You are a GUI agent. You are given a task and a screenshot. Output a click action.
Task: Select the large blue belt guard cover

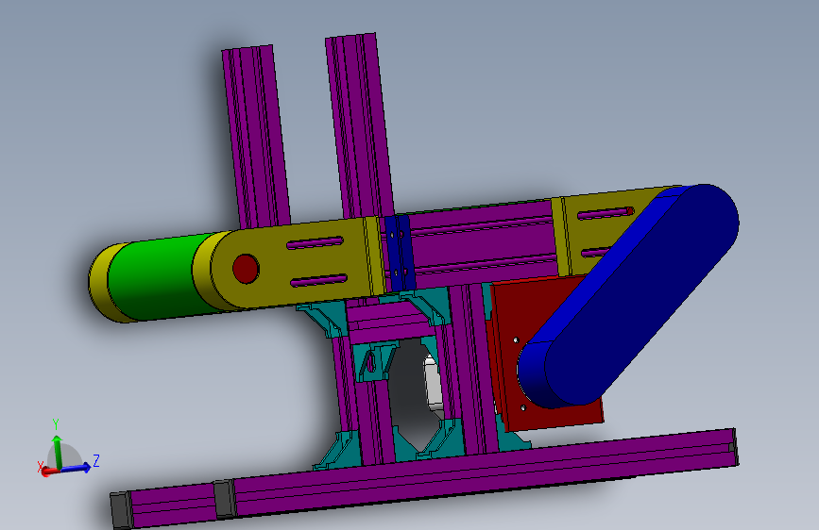coord(629,295)
